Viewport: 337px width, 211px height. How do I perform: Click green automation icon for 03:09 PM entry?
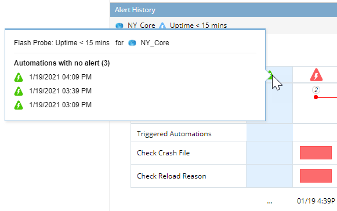coord(19,105)
